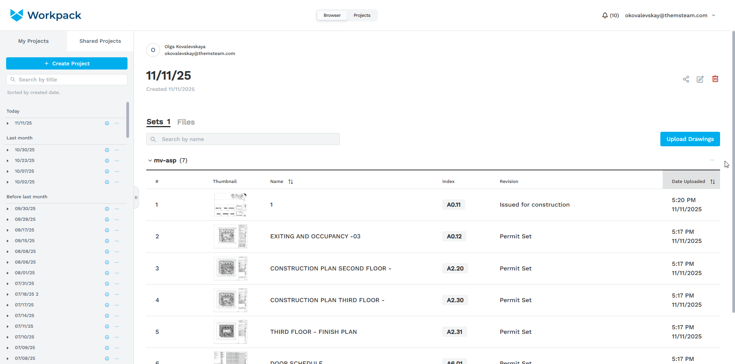Collapse the mv-asp set chevron
Image resolution: width=735 pixels, height=364 pixels.
pos(150,161)
